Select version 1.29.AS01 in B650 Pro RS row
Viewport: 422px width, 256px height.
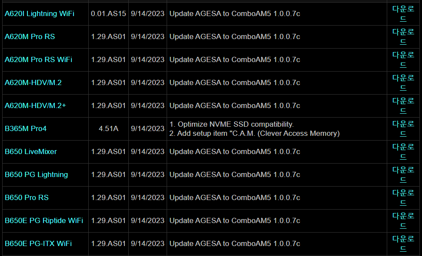pos(108,198)
